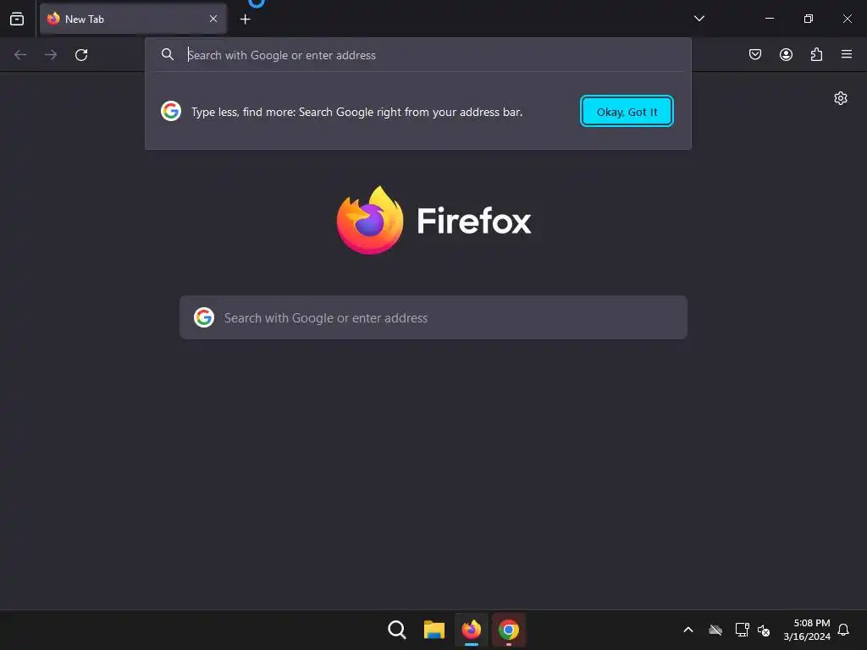The height and width of the screenshot is (650, 867).
Task: Open Firefox account profile icon
Action: (x=786, y=54)
